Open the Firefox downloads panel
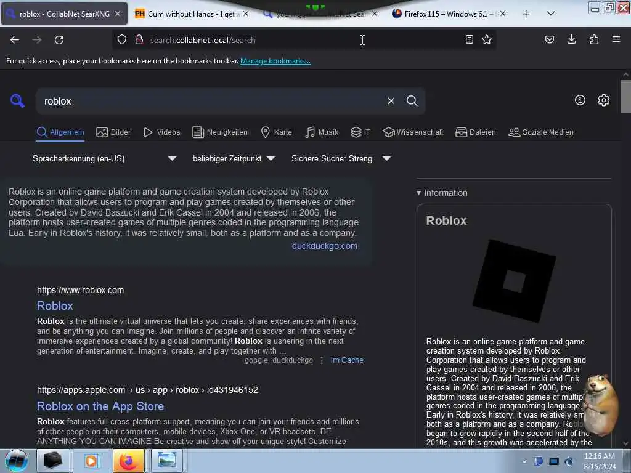Viewport: 631px width, 473px height. [x=571, y=39]
